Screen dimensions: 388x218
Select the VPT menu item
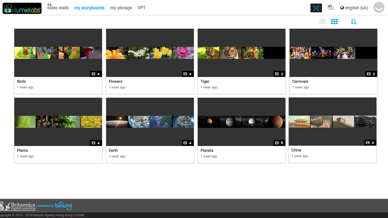click(141, 8)
